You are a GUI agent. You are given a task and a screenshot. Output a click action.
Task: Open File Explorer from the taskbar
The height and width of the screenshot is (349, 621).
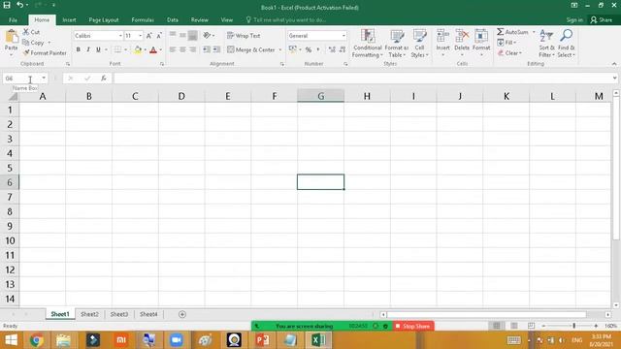[63, 340]
